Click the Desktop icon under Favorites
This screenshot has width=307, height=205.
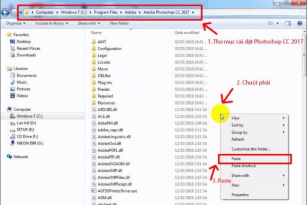tap(12, 42)
